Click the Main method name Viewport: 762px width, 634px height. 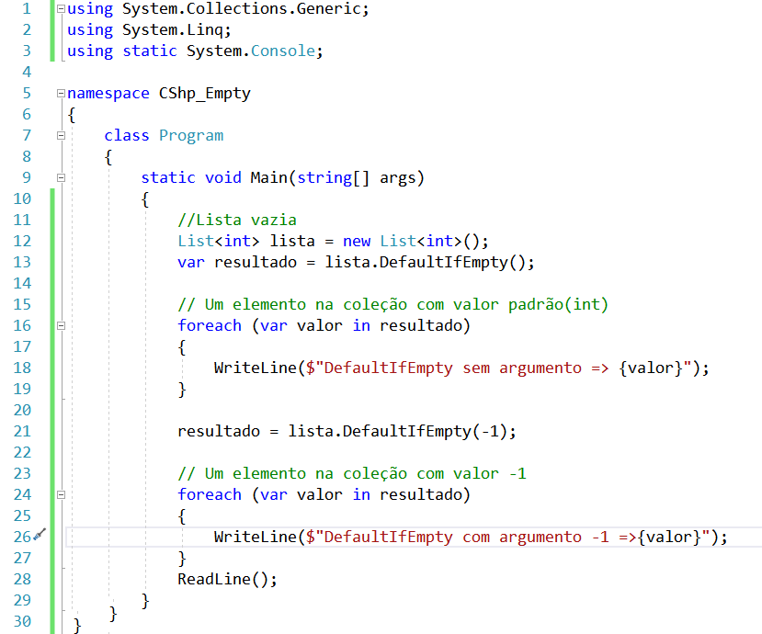[x=268, y=178]
